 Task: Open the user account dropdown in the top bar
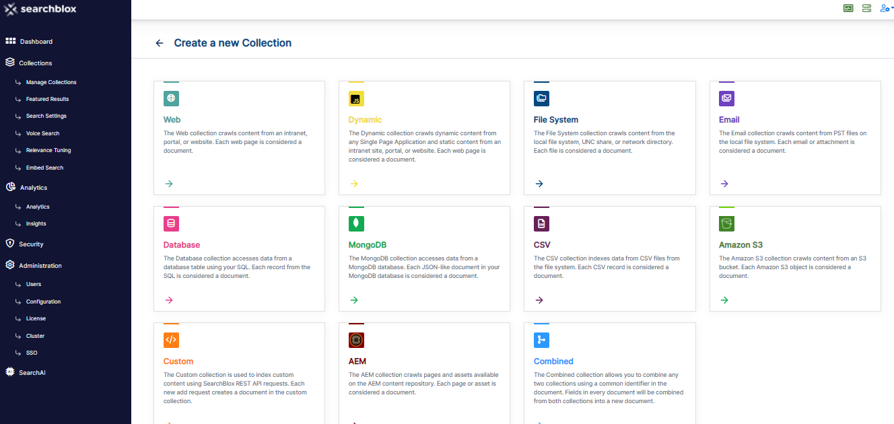click(x=887, y=8)
